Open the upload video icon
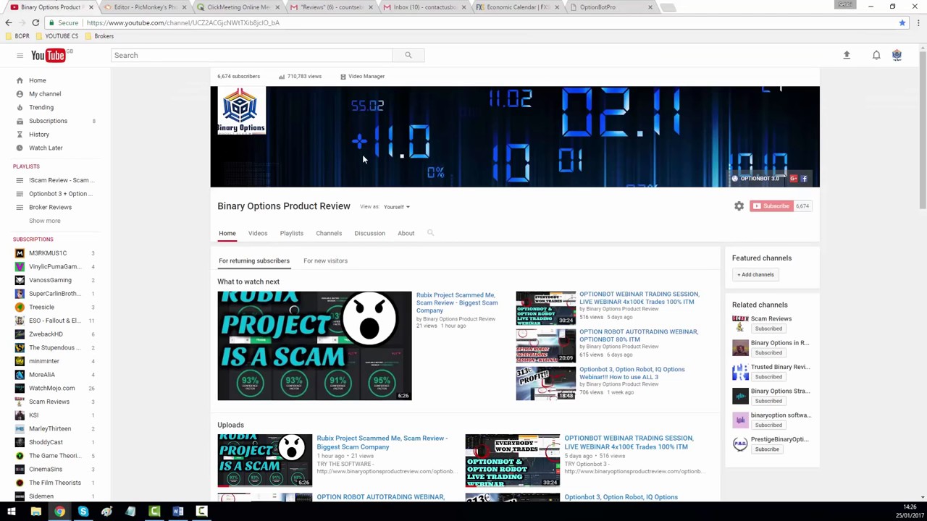 pyautogui.click(x=846, y=55)
